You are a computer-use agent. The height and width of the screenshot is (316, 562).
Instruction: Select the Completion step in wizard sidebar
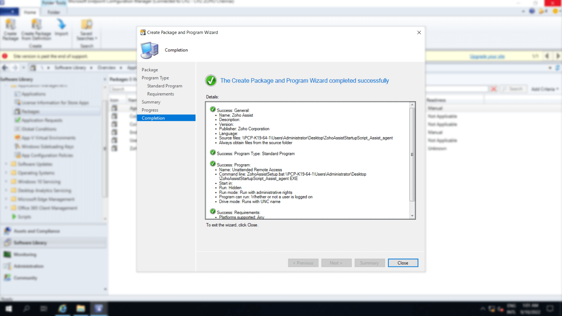pyautogui.click(x=153, y=118)
